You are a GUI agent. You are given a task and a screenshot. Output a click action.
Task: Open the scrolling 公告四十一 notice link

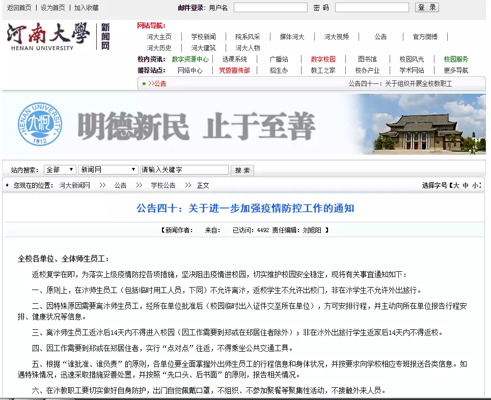400,83
